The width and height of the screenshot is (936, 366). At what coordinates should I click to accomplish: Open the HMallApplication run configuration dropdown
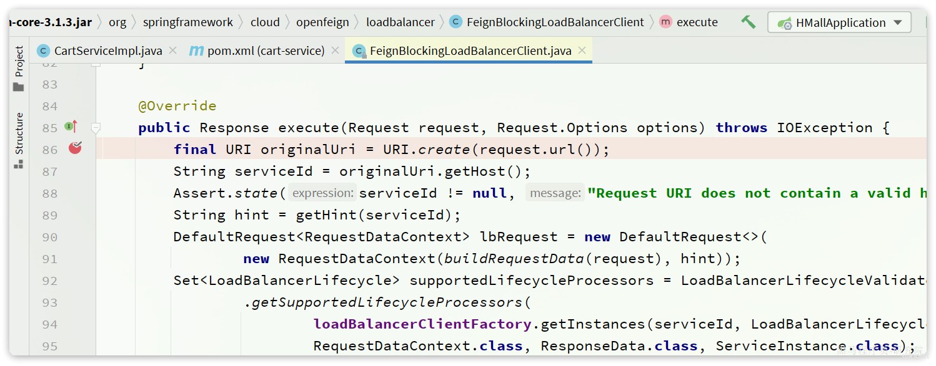click(840, 23)
